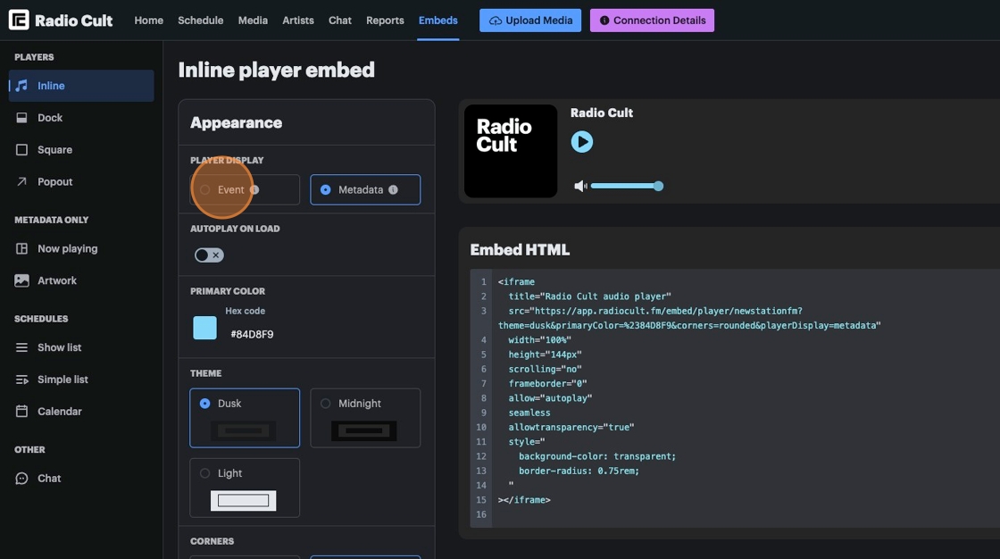Image resolution: width=1000 pixels, height=559 pixels.
Task: Click the Embed HTML code box
Action: coord(735,398)
